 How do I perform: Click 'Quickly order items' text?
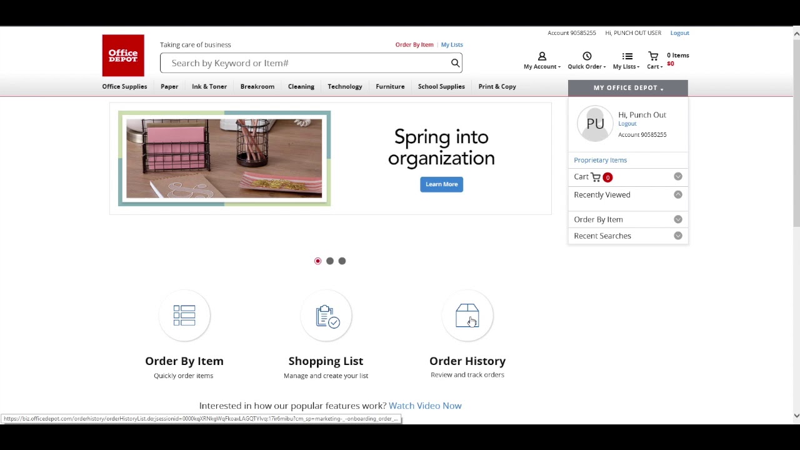(x=183, y=376)
